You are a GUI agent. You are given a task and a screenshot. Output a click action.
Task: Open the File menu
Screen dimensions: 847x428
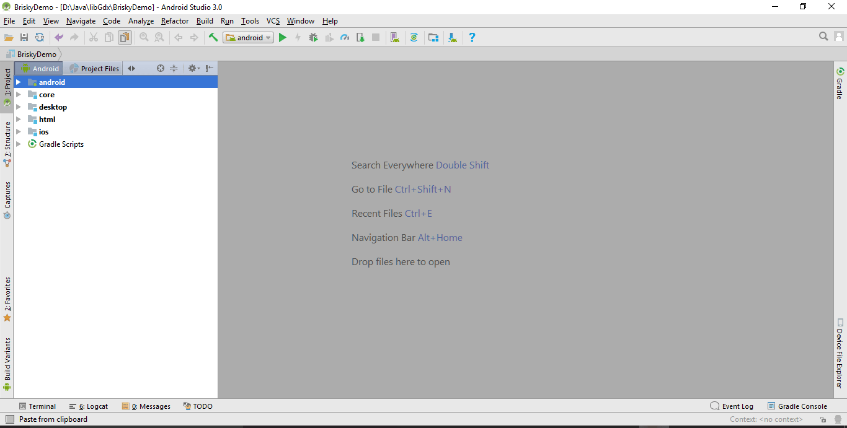click(x=9, y=21)
